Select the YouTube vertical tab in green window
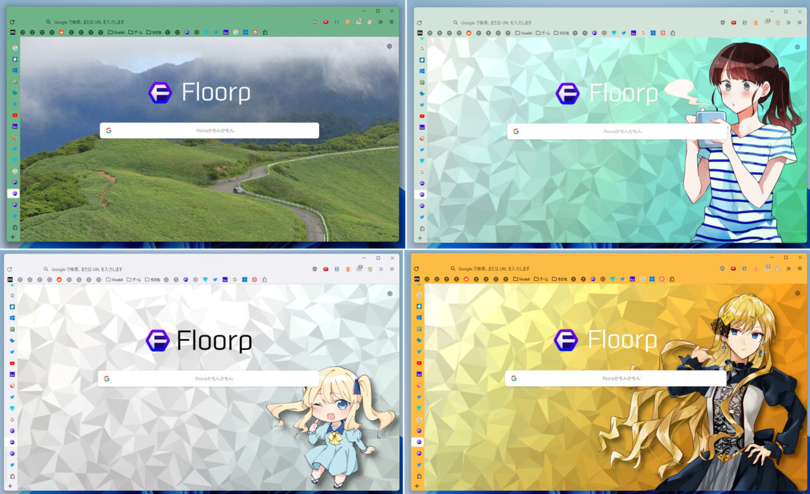 [x=15, y=115]
